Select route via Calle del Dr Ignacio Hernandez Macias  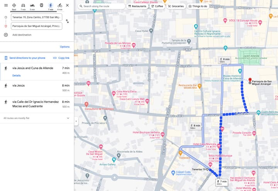click(x=37, y=104)
